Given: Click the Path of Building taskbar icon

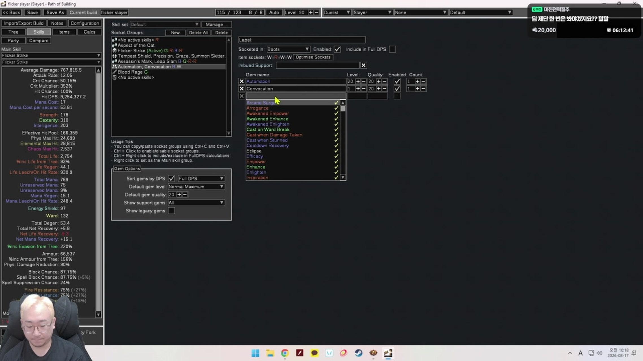Looking at the screenshot, I should coord(388,353).
